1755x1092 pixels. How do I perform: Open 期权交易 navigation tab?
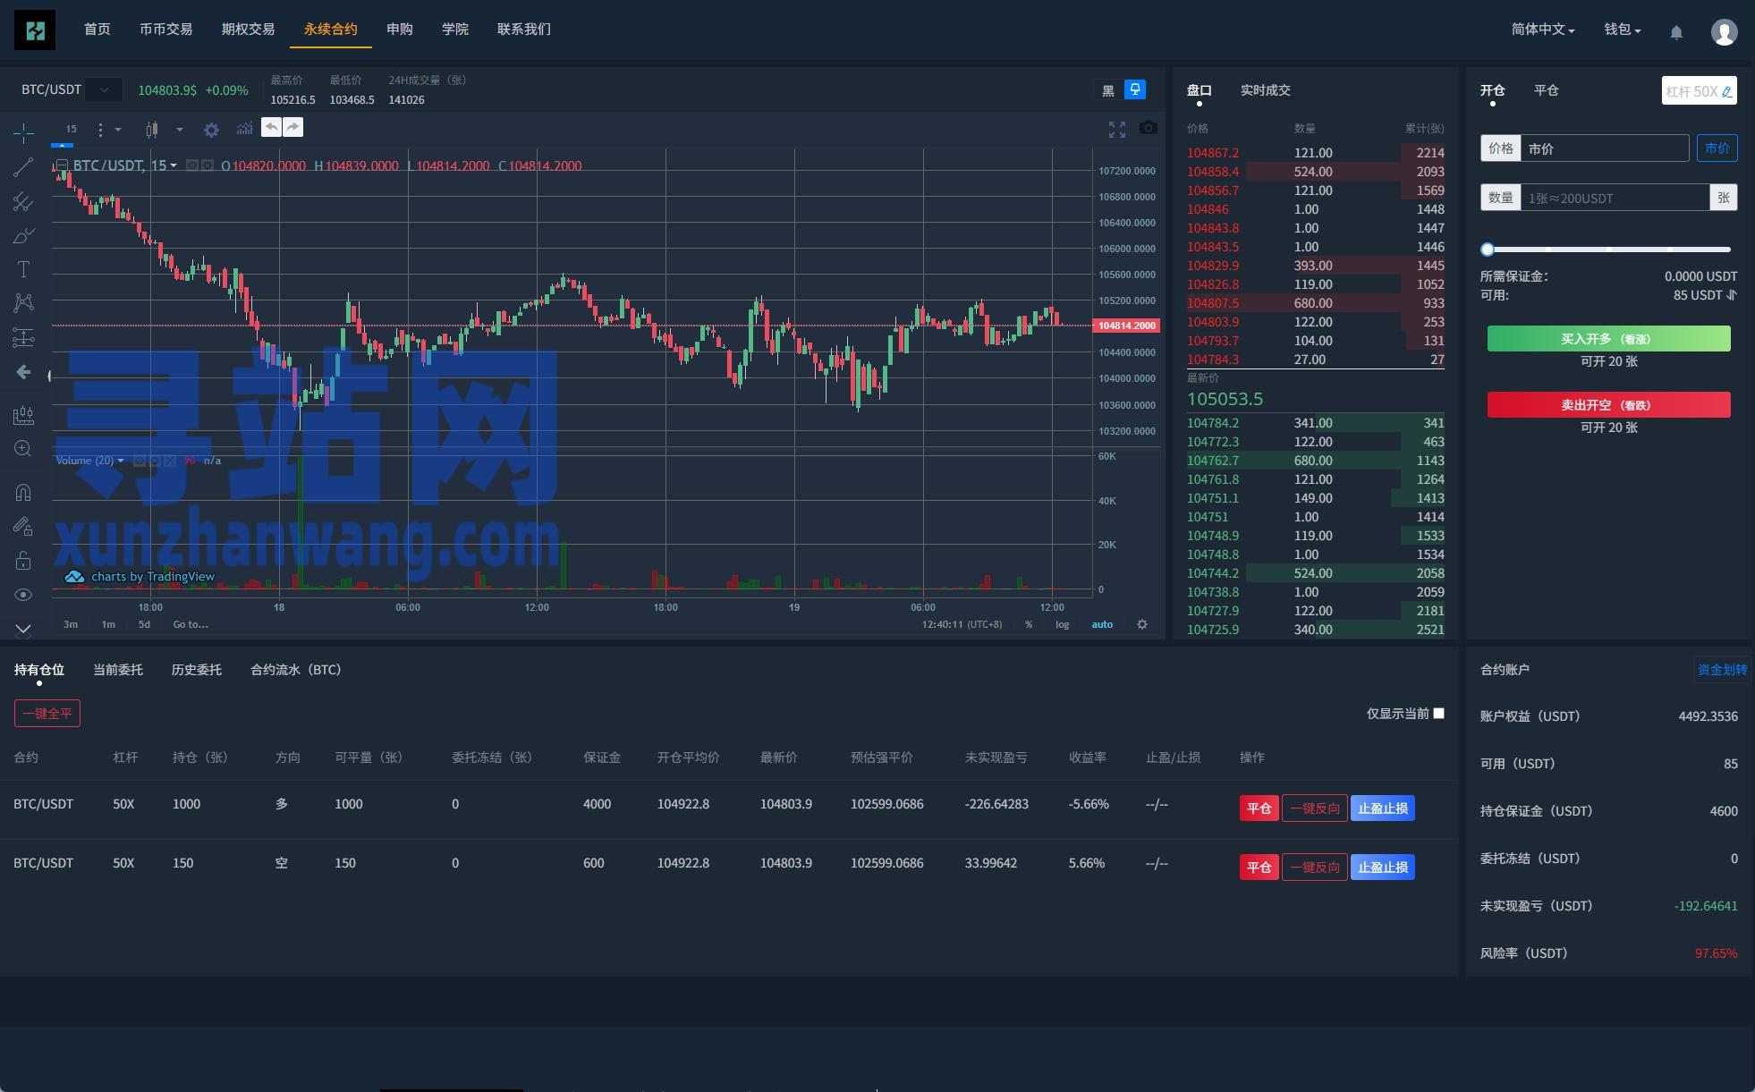click(x=248, y=30)
